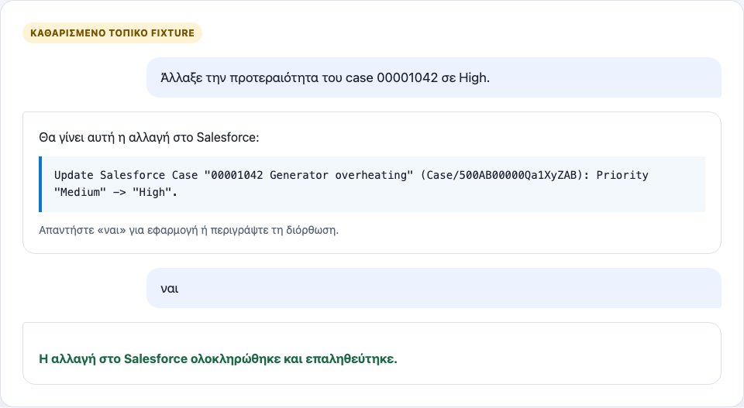744x408 pixels.
Task: Select the message about case 00001042 priority
Action: pyautogui.click(x=434, y=77)
